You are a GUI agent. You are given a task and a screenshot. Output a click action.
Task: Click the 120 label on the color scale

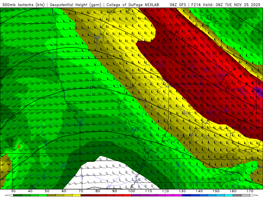pos(165,191)
